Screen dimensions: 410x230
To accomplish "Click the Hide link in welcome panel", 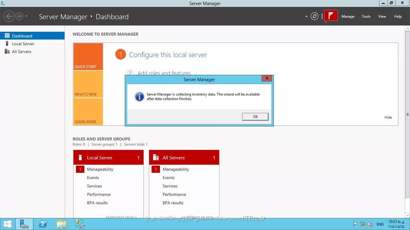I will (388, 117).
